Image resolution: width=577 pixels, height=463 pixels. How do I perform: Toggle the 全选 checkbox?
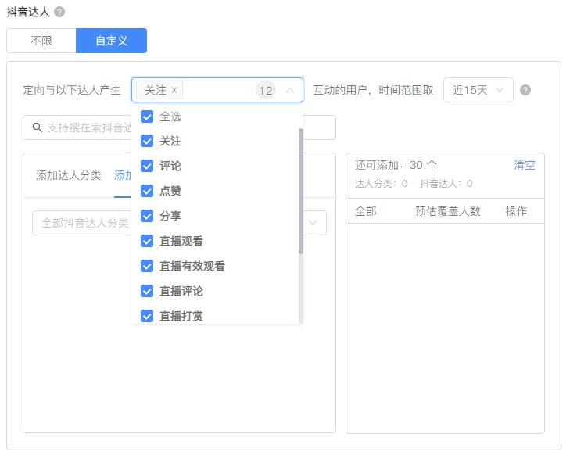pos(147,117)
